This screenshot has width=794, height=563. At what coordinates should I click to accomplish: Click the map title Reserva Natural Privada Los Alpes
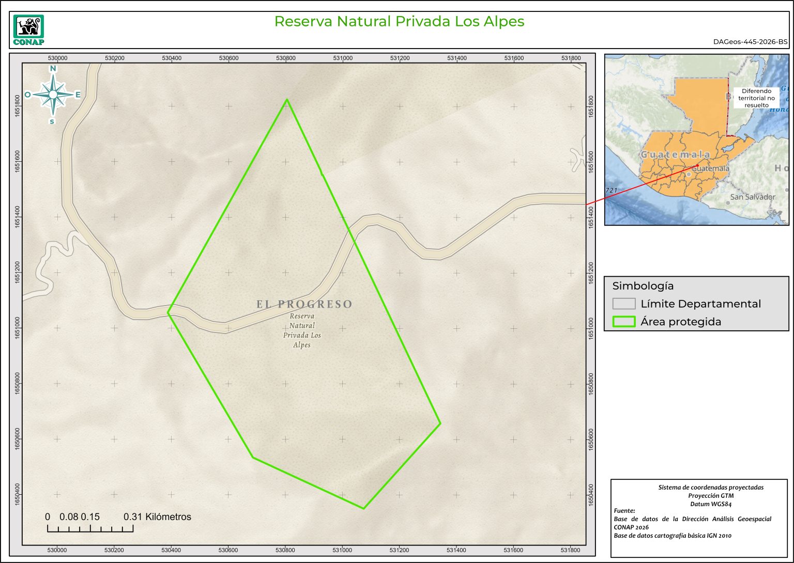[x=399, y=22]
